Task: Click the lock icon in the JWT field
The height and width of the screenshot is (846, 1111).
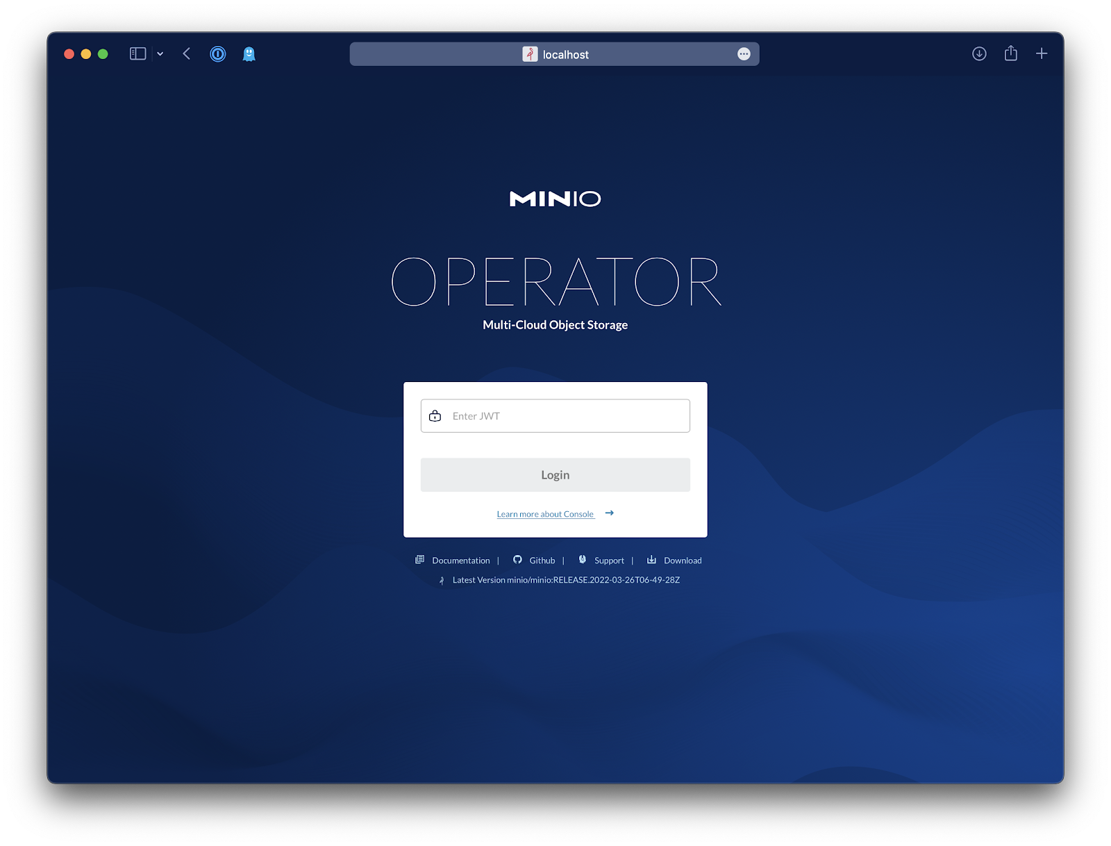Action: click(x=435, y=416)
